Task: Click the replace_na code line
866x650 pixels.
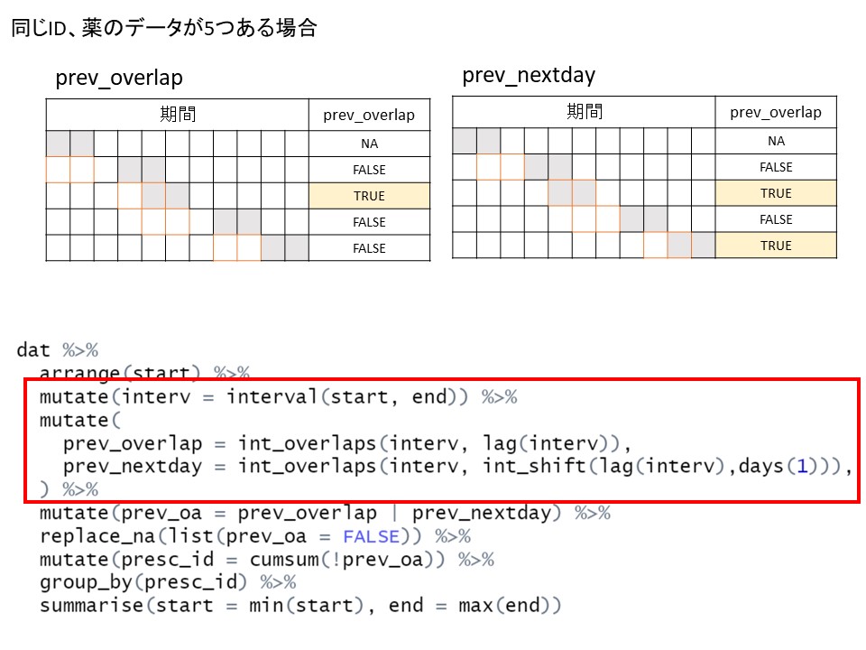Action: point(254,537)
